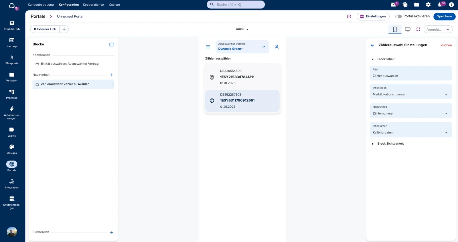Focus the Suche search field
This screenshot has width=458, height=242.
(x=236, y=5)
